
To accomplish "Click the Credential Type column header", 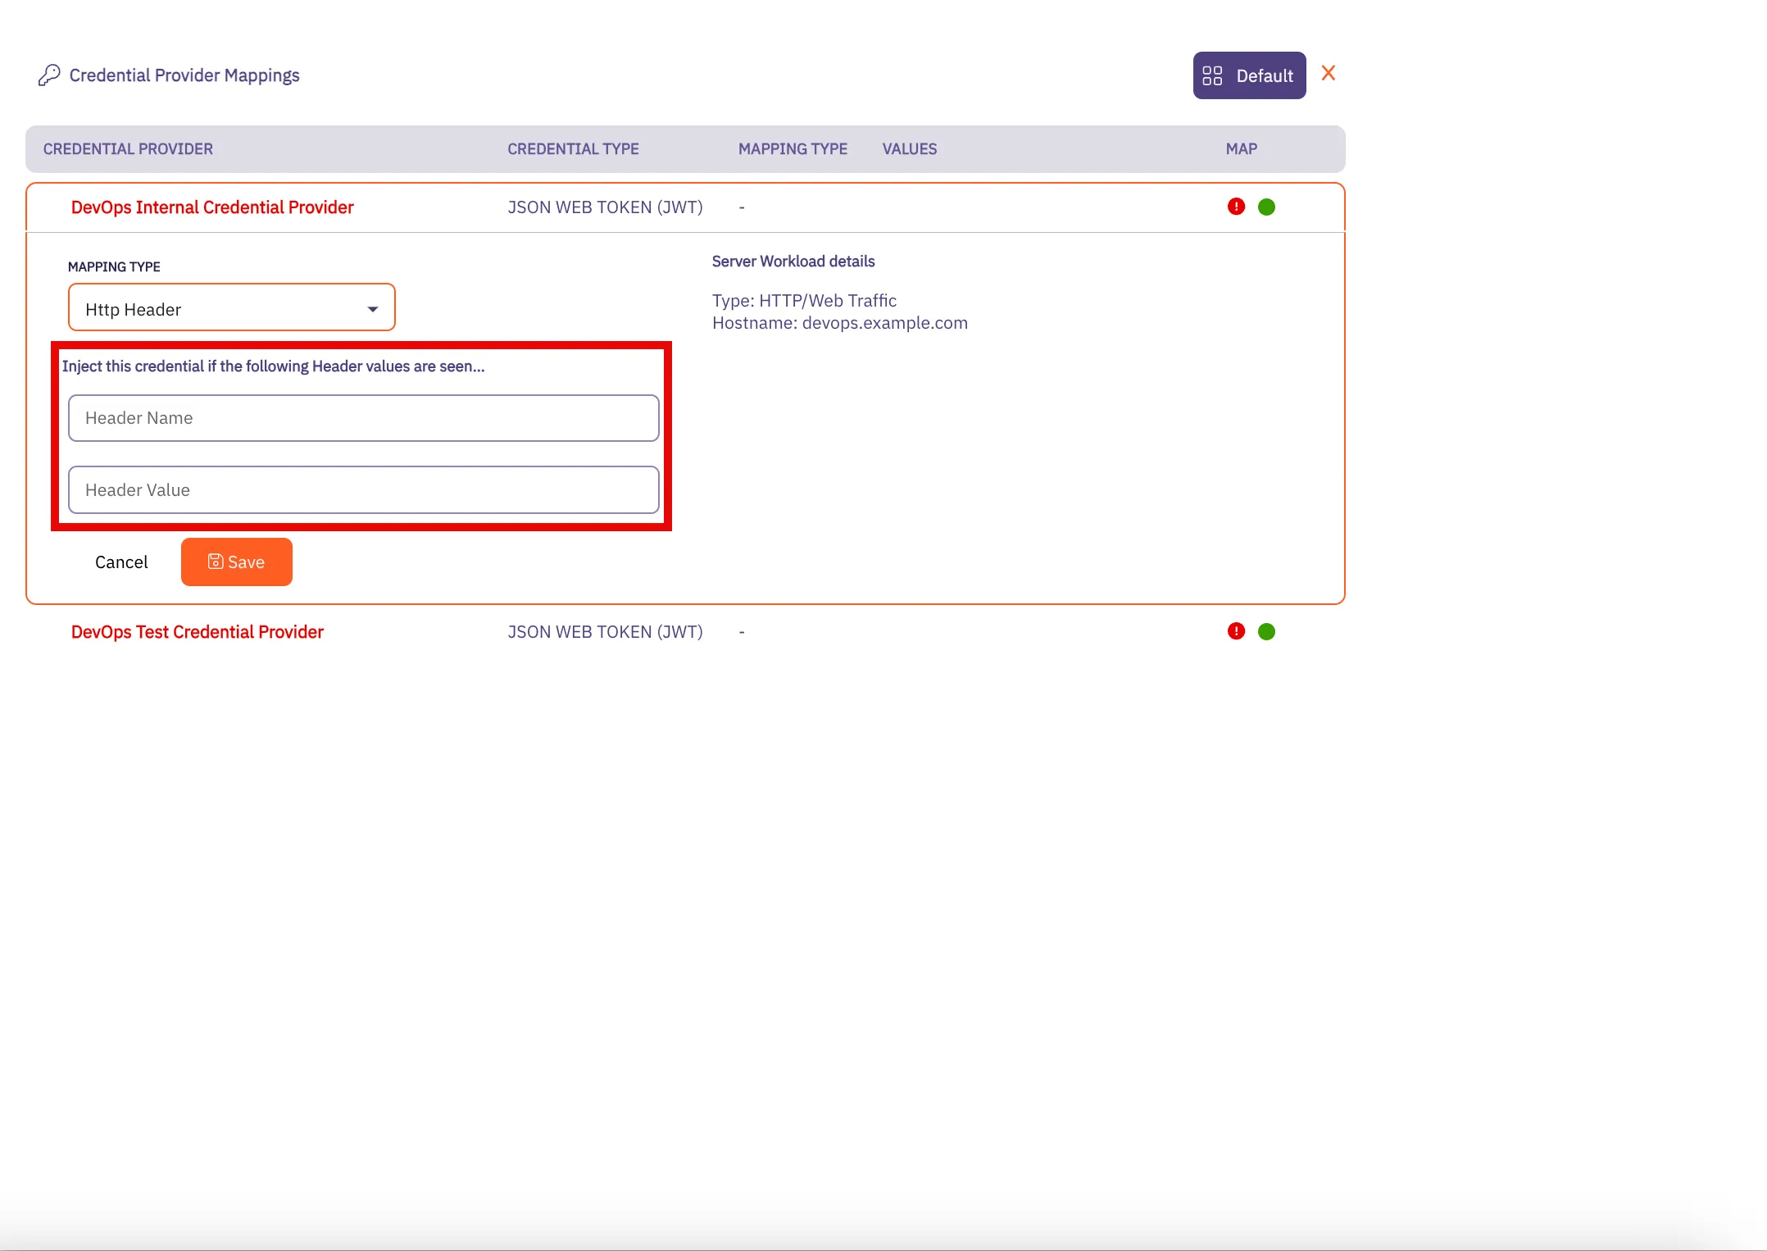I will coord(573,149).
